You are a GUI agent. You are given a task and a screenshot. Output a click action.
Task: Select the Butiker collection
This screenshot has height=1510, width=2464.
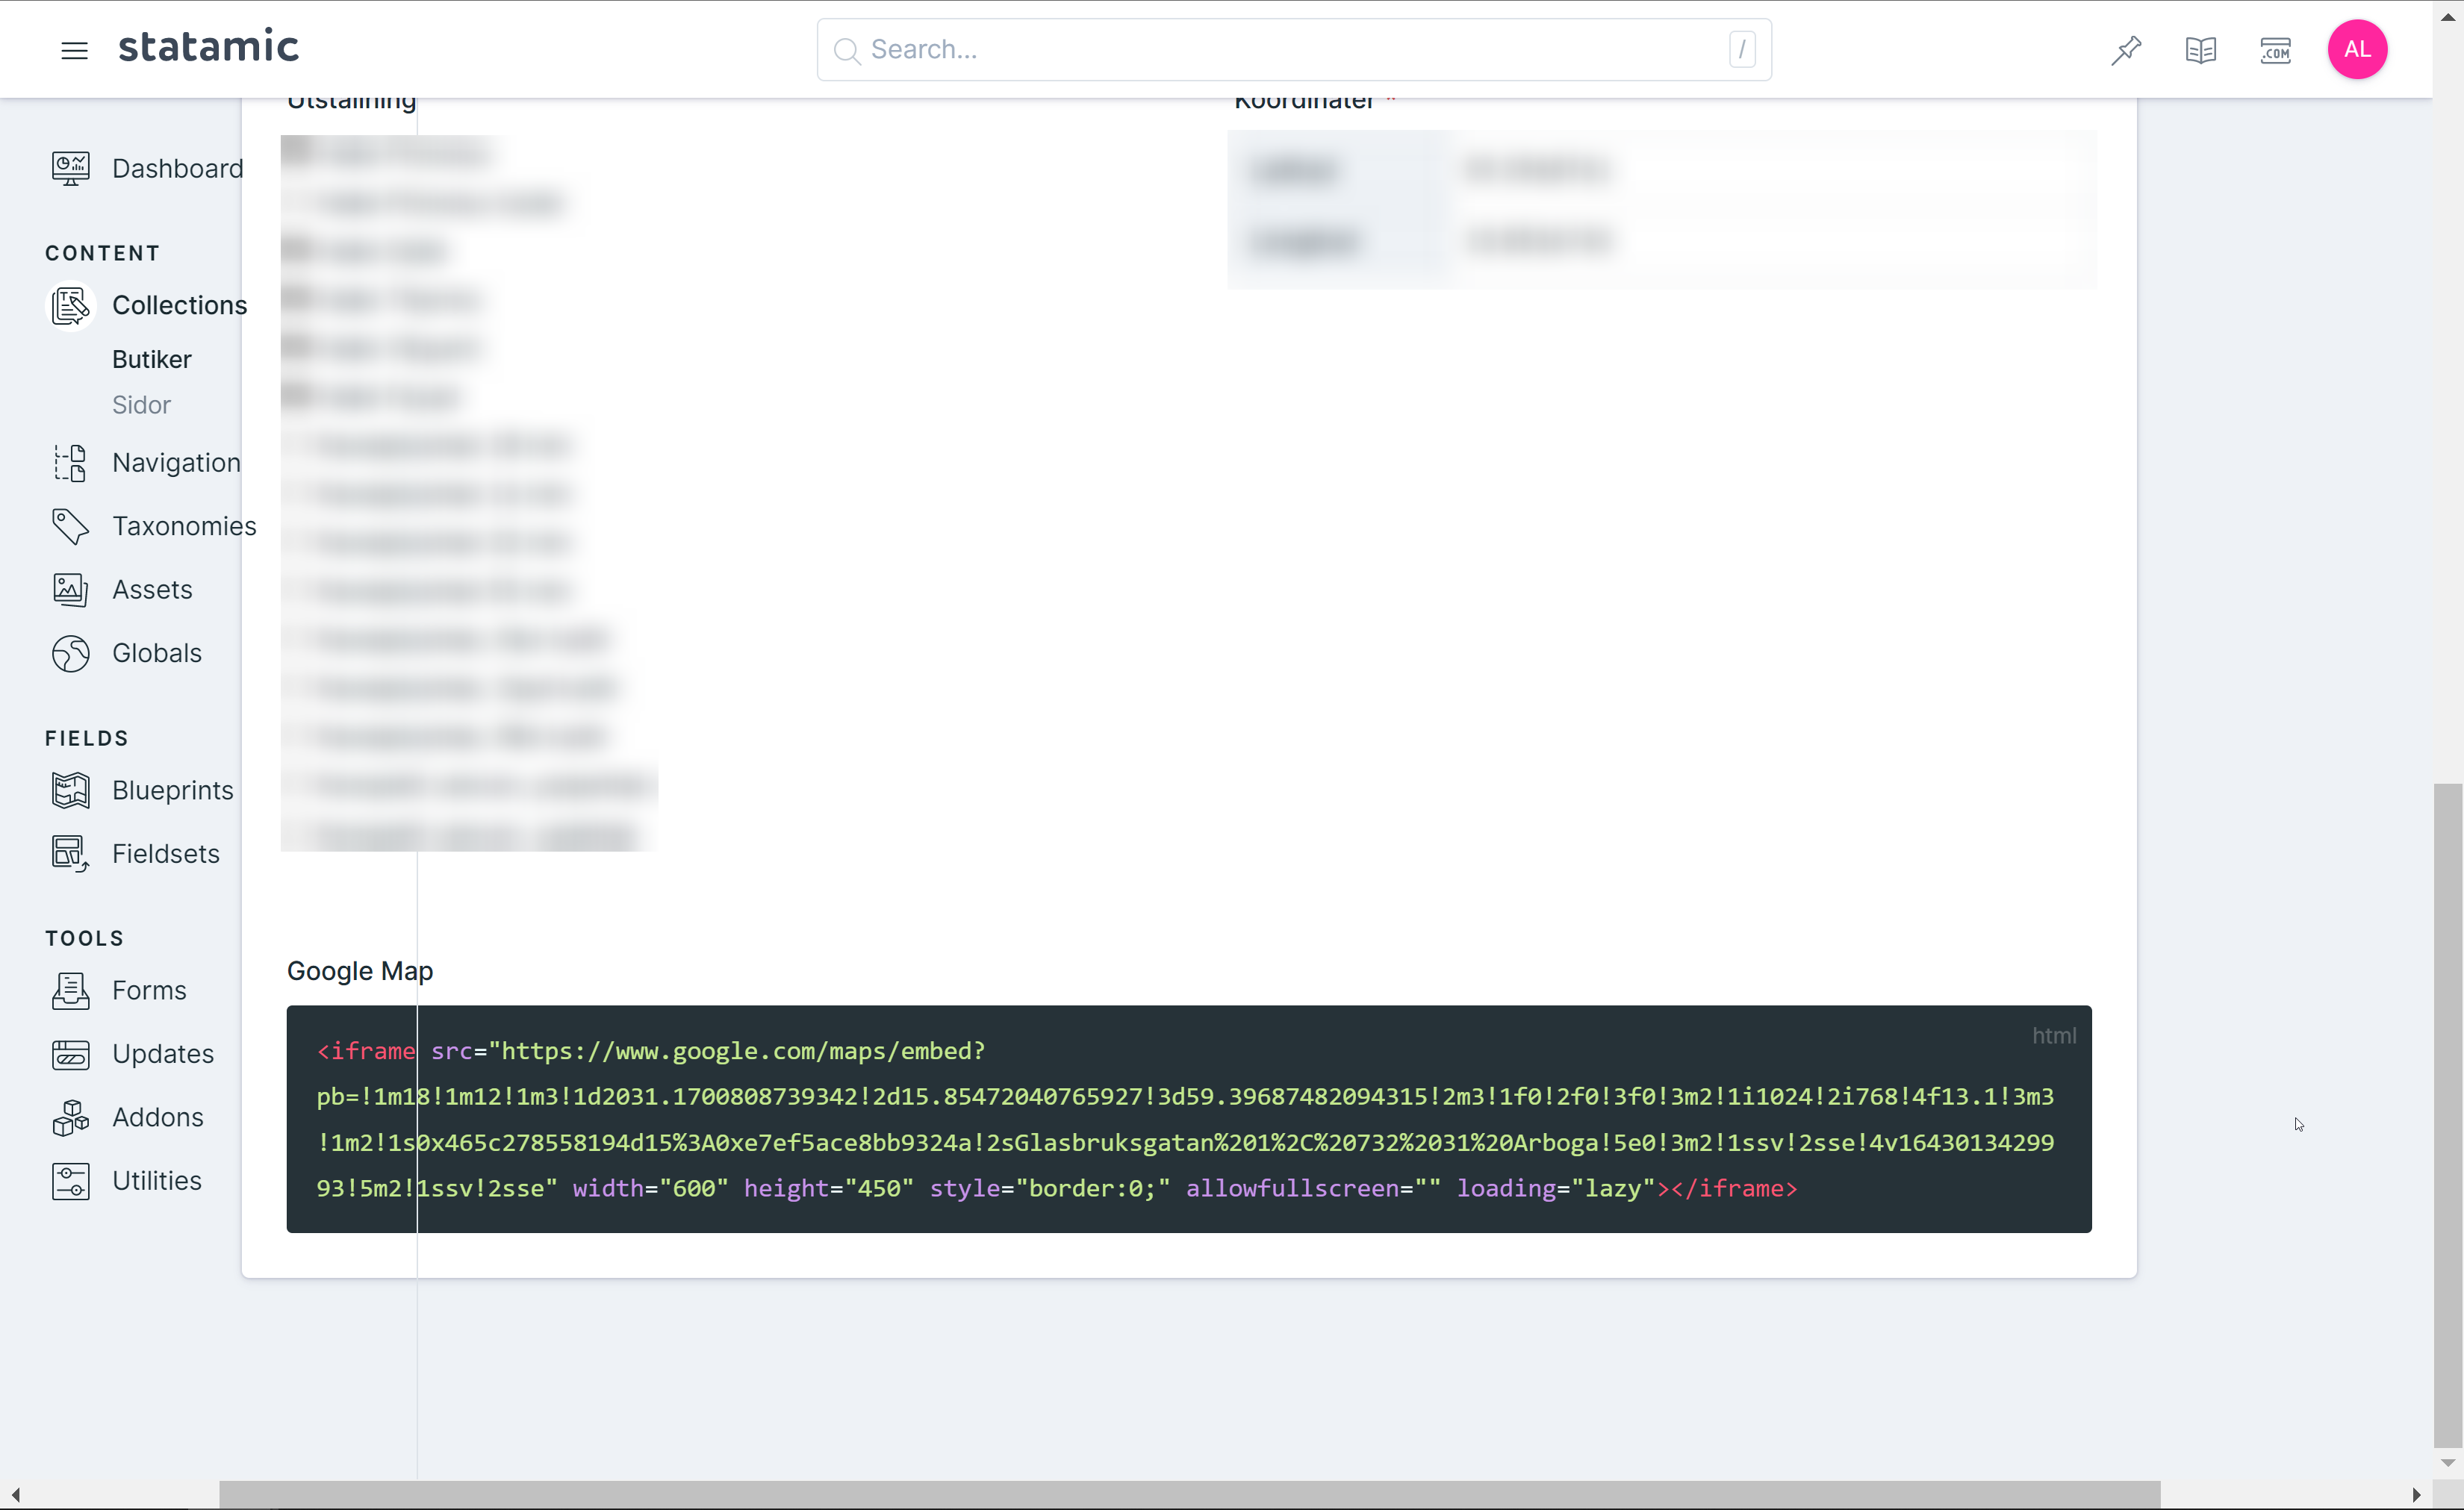click(x=151, y=359)
